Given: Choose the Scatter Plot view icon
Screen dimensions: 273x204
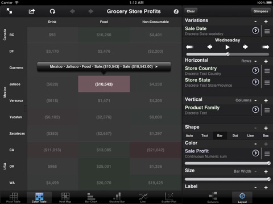Looking at the screenshot, I should click(169, 198).
